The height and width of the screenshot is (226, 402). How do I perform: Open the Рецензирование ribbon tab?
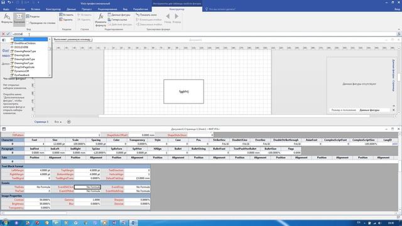(x=107, y=9)
